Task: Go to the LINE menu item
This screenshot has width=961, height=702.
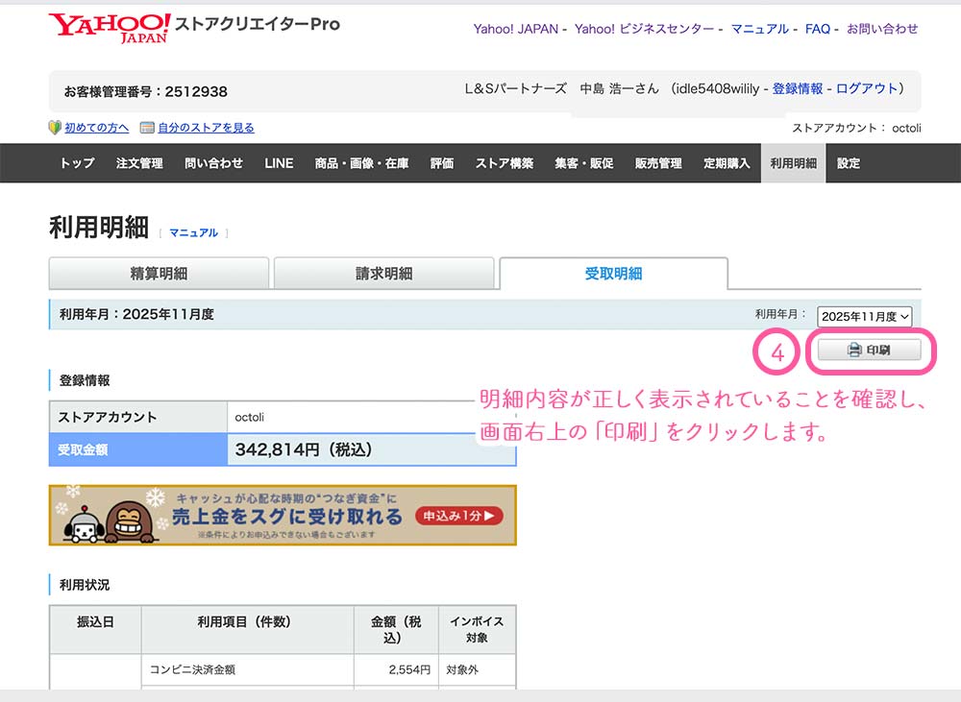Action: [279, 163]
